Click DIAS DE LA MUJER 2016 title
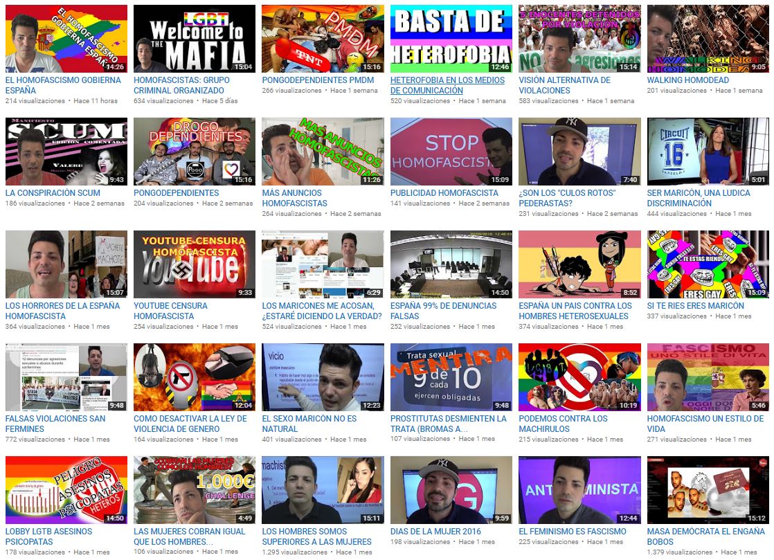 pyautogui.click(x=434, y=532)
